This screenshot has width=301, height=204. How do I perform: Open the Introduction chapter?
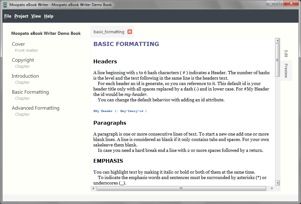click(25, 76)
